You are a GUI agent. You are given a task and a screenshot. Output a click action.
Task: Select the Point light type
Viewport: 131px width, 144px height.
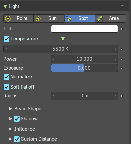click(x=18, y=18)
